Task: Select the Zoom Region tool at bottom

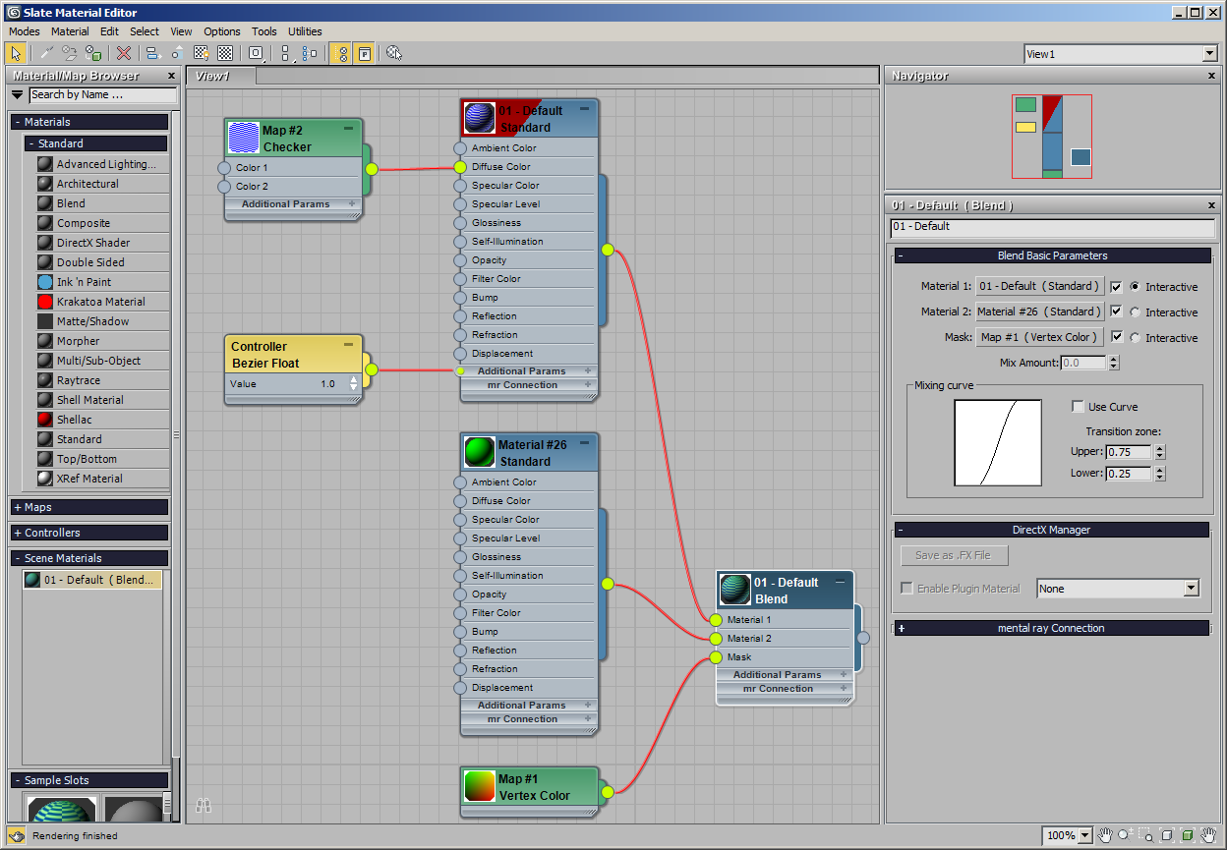Action: click(x=1146, y=835)
